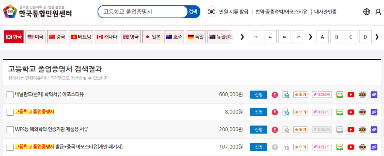This screenshot has height=156, width=384.
Task: Click the Korean flag circle icon
Action: tap(211, 12)
